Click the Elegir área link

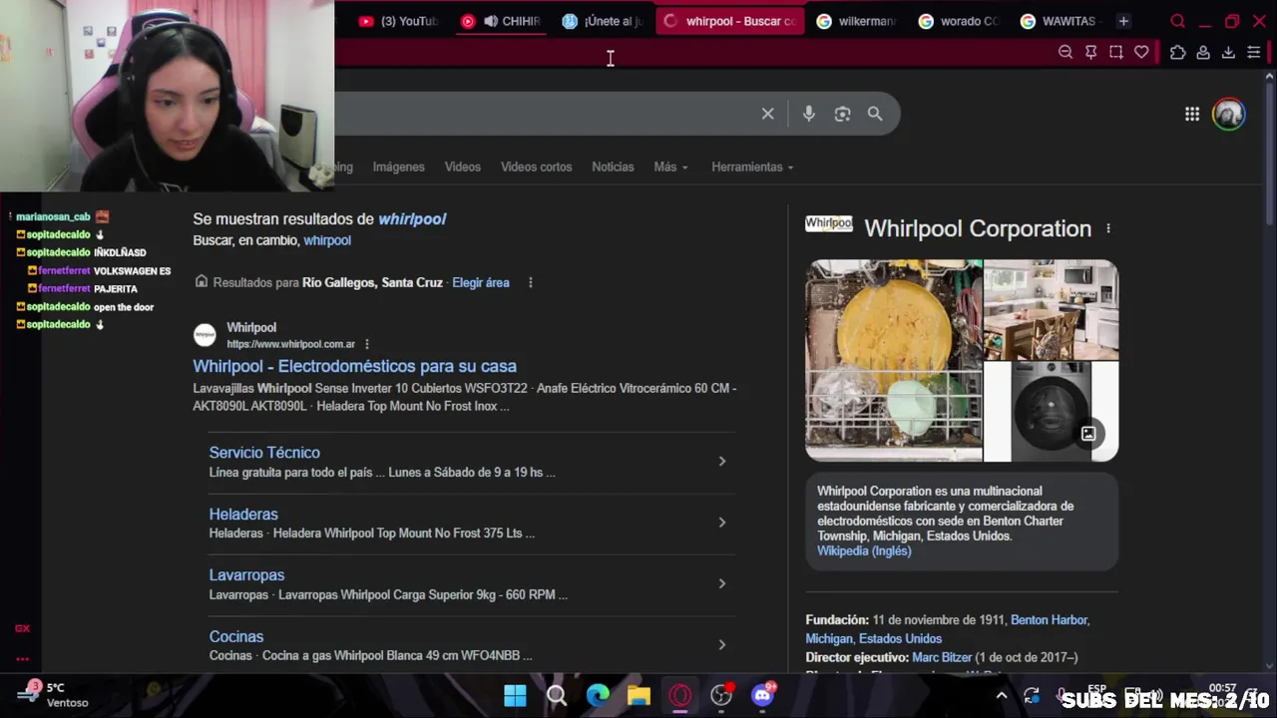[x=481, y=282]
